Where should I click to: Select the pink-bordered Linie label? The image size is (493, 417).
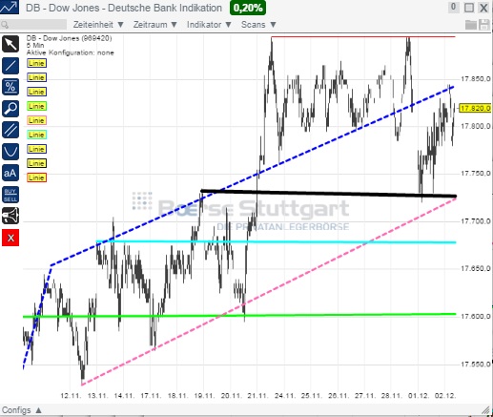coord(36,120)
